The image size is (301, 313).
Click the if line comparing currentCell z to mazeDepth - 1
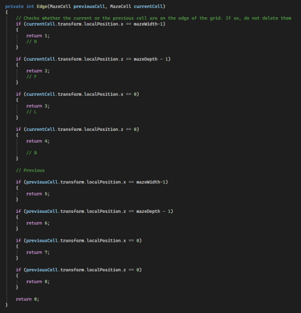pos(93,59)
